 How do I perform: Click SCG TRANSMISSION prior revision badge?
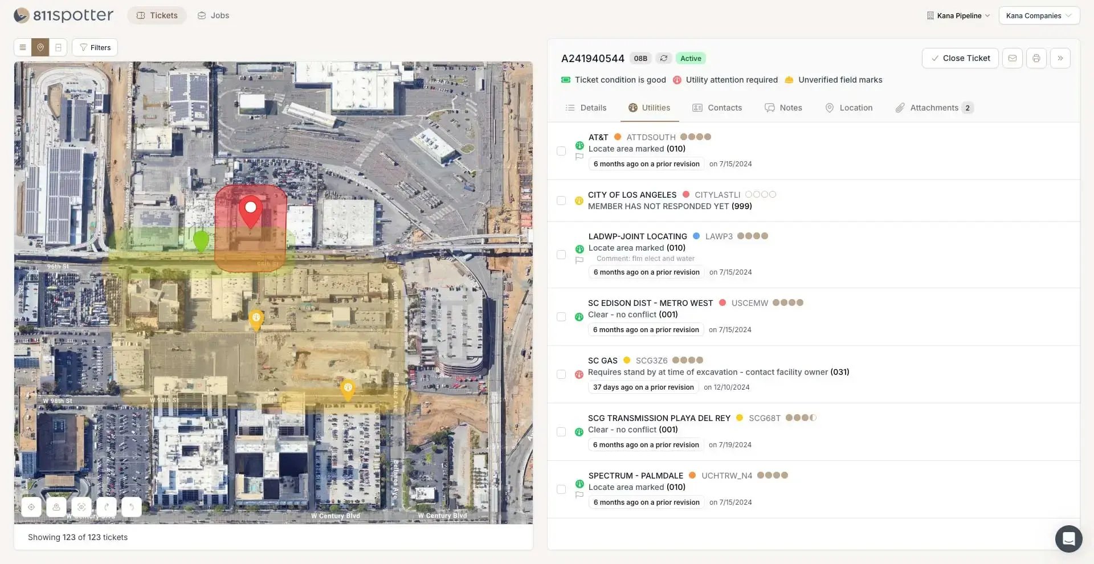tap(646, 445)
